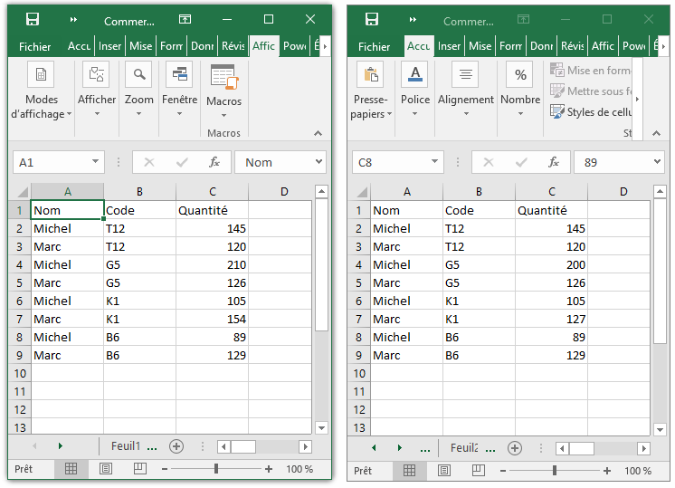This screenshot has height=488, width=675.
Task: Open Macros button in left window
Action: 223,91
